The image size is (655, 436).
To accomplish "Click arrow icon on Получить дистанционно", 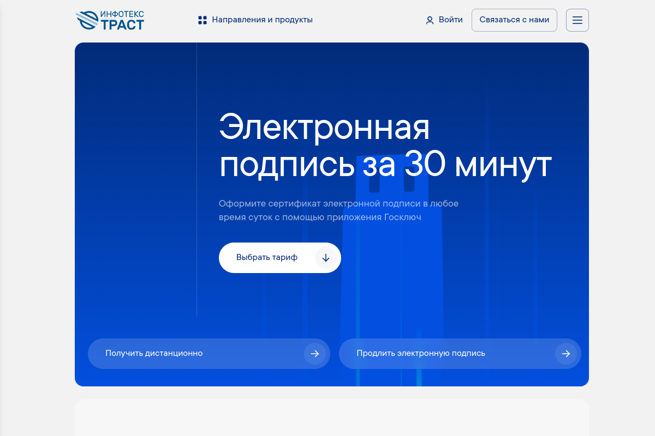I will coord(315,354).
